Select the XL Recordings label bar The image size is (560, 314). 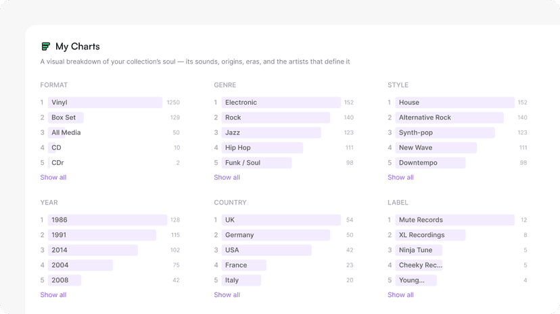pos(430,235)
